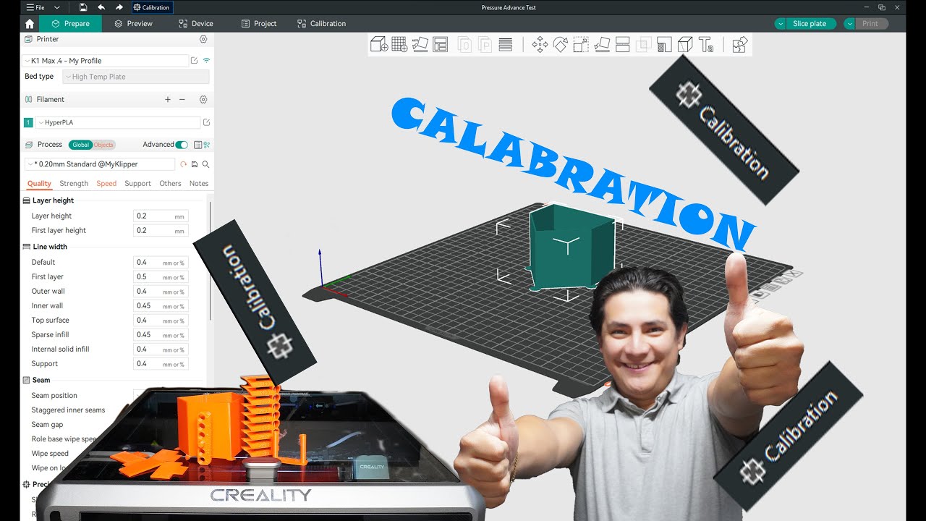This screenshot has width=926, height=521.
Task: Open the Bed type High Temp Plate dropdown
Action: pos(136,77)
